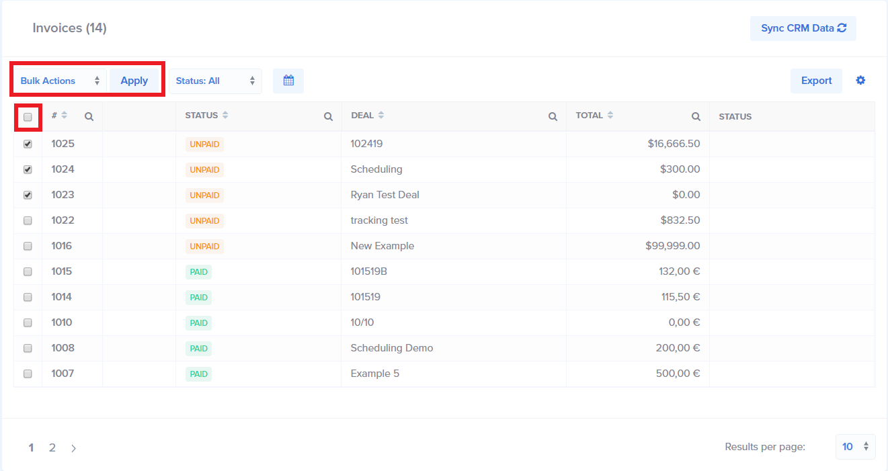
Task: Click deal New Example
Action: click(x=382, y=246)
